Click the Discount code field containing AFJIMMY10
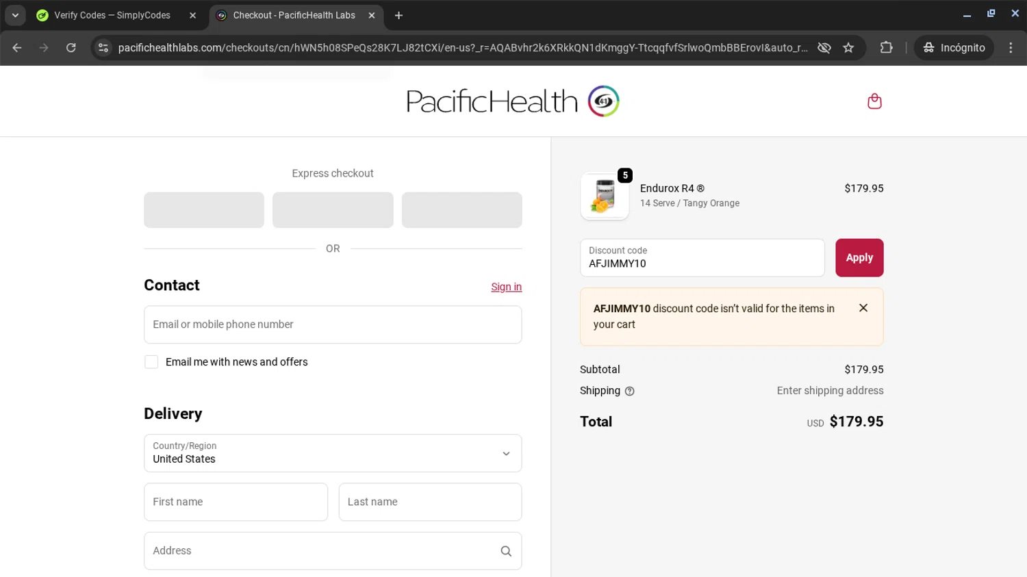 pos(702,258)
